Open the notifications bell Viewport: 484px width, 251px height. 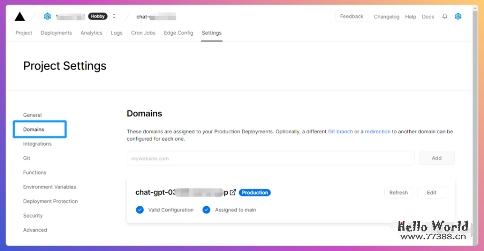point(444,17)
